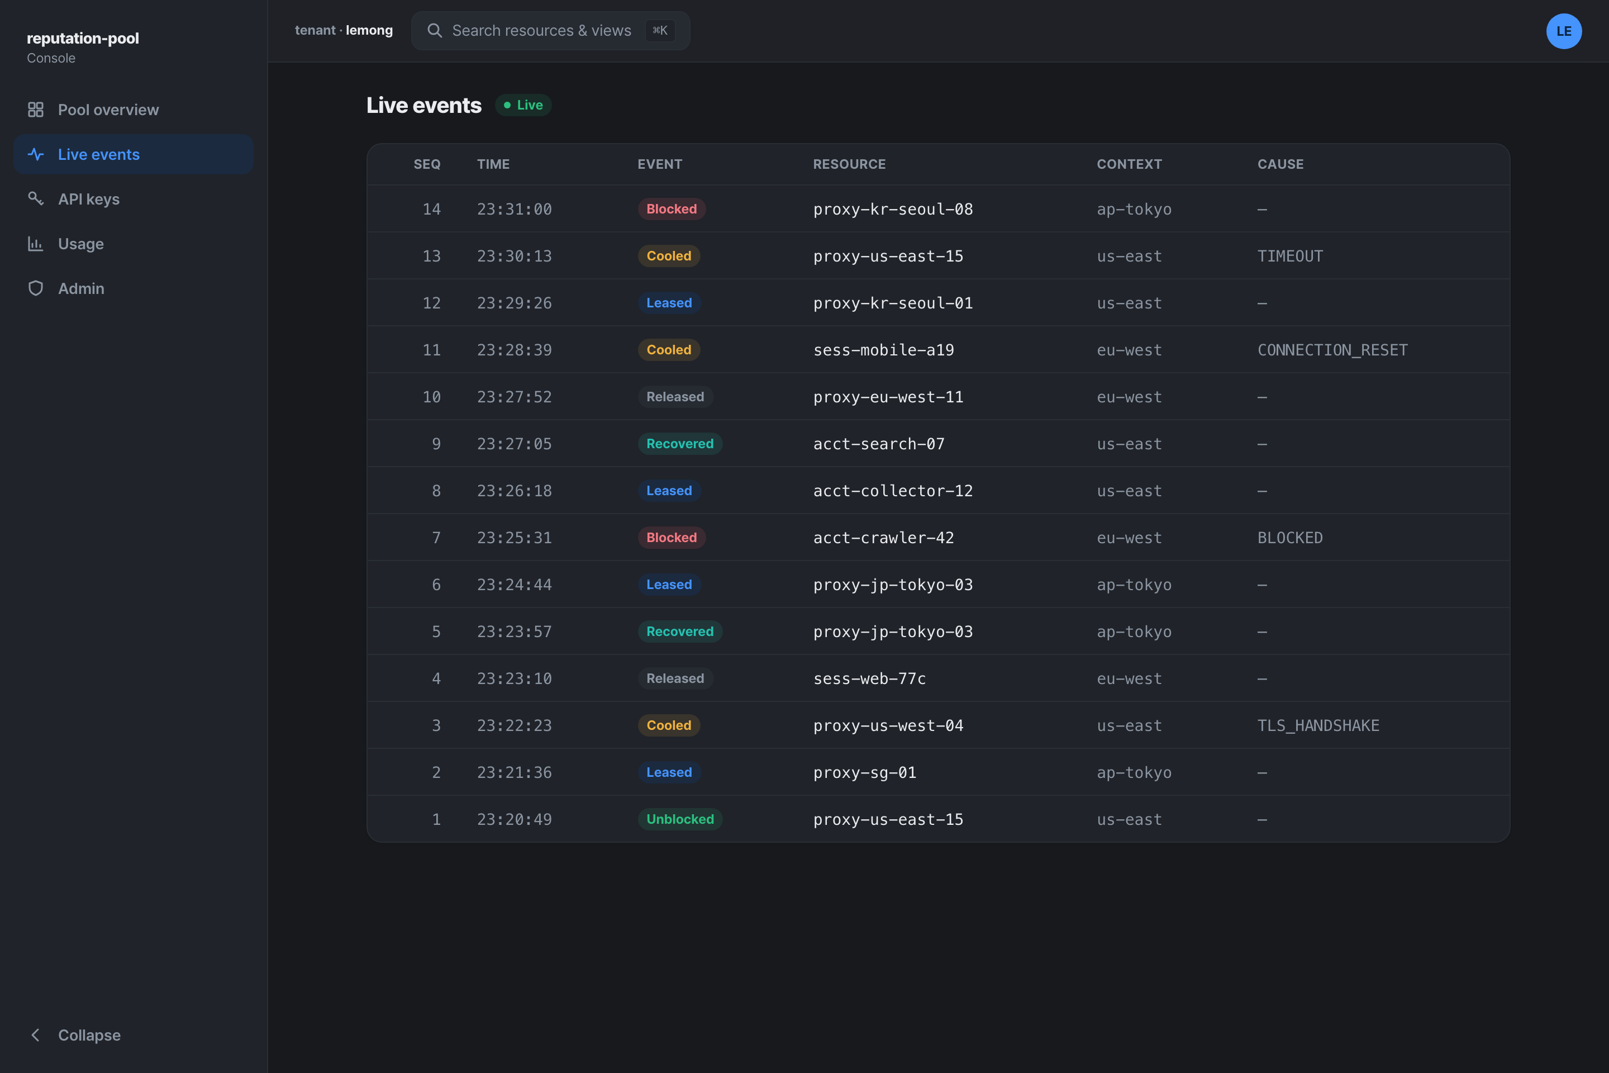Click the BLOCKED cause value

(1290, 538)
